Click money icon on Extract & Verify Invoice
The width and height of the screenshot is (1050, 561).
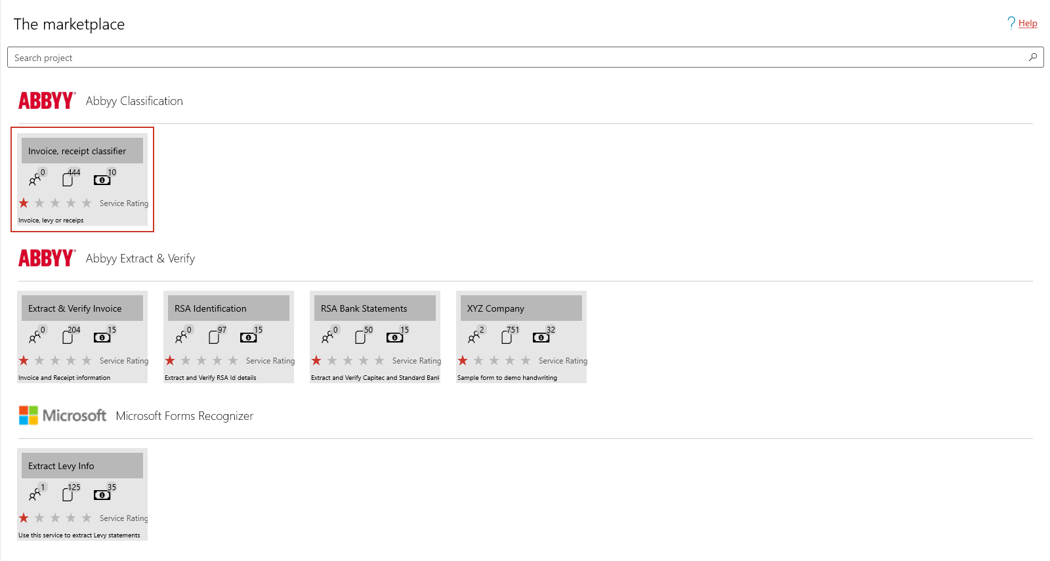[x=102, y=337]
